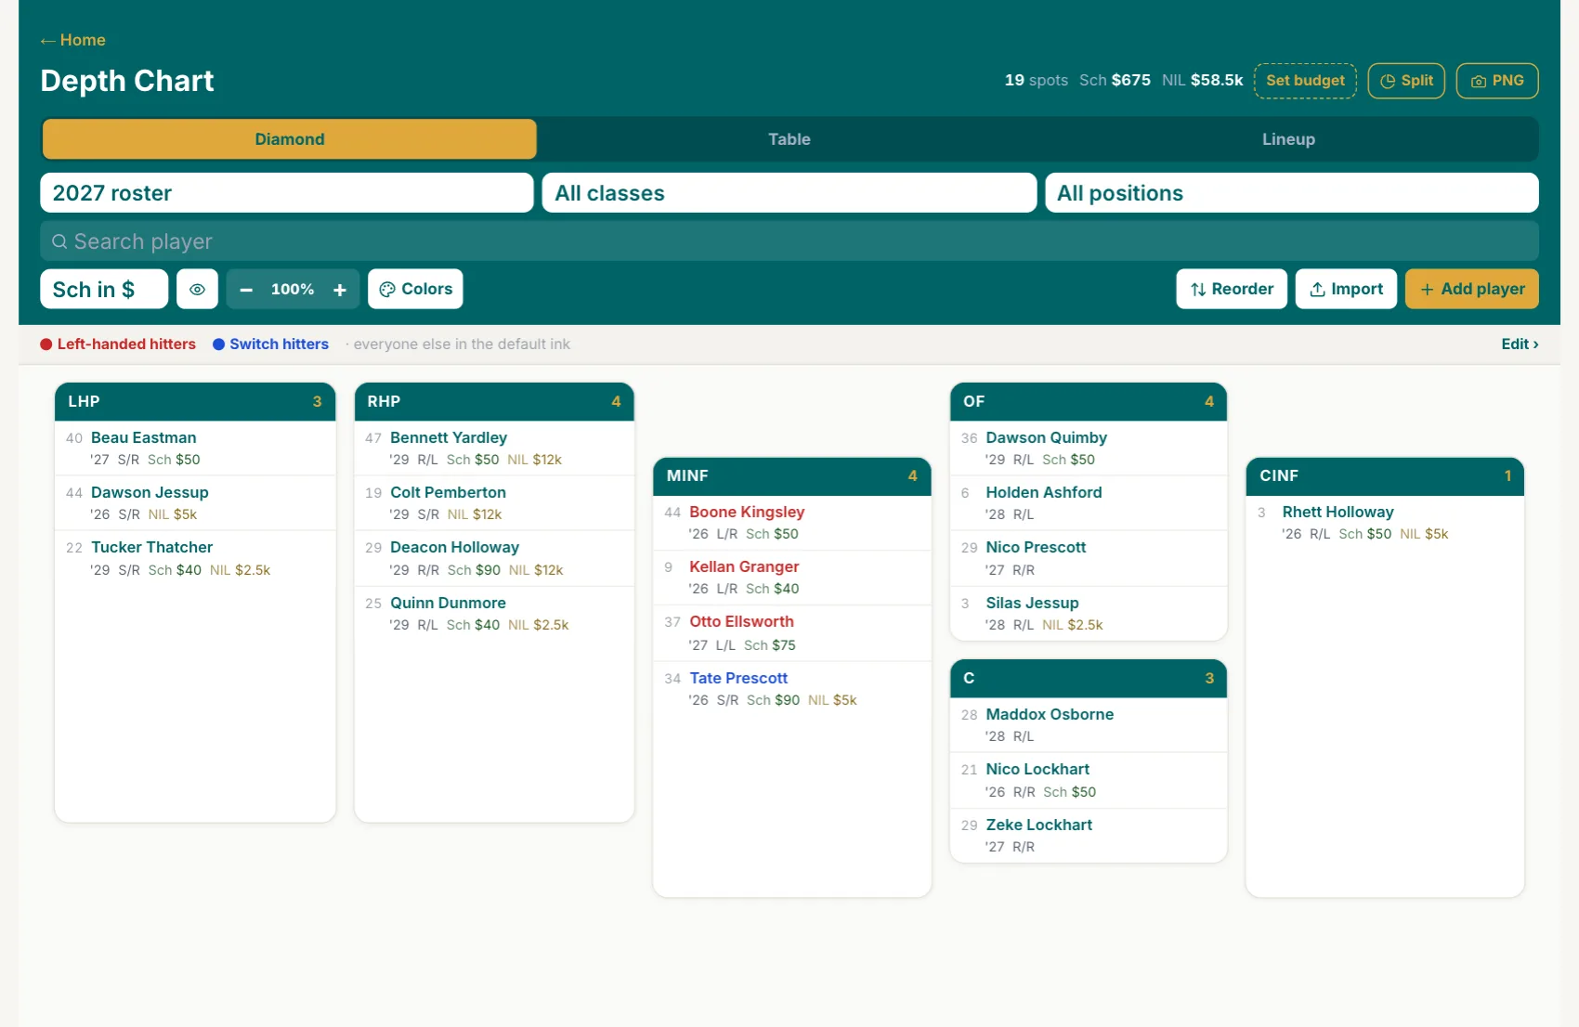Open player Silas Jessup
Image resolution: width=1579 pixels, height=1027 pixels.
[1089, 614]
